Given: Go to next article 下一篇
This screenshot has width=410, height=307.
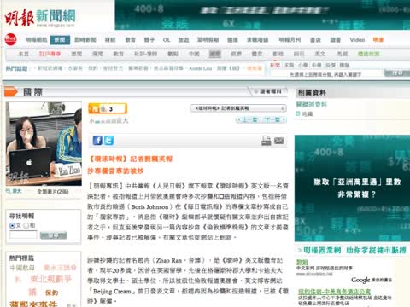Looking at the screenshot, I should [x=274, y=120].
